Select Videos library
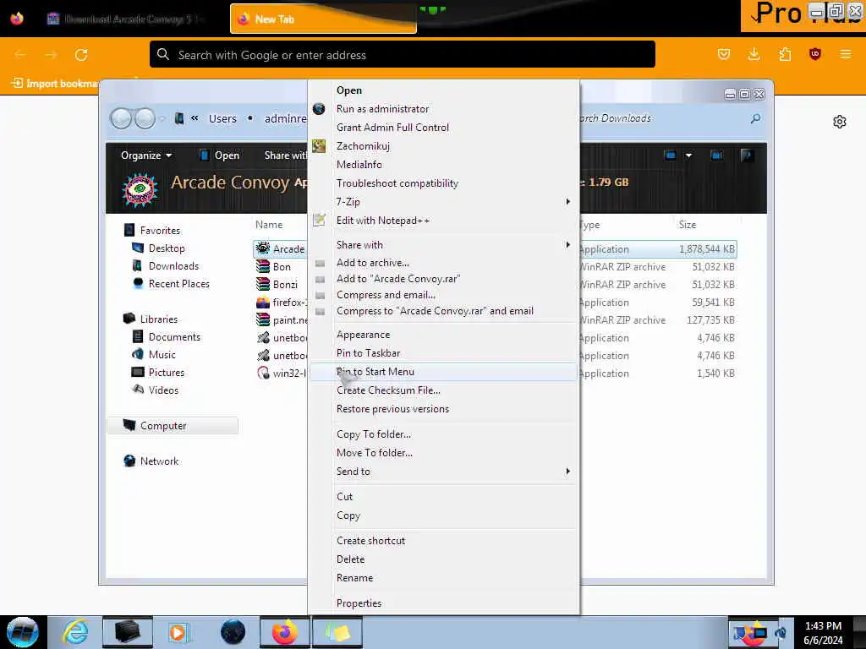This screenshot has width=866, height=649. [156, 390]
